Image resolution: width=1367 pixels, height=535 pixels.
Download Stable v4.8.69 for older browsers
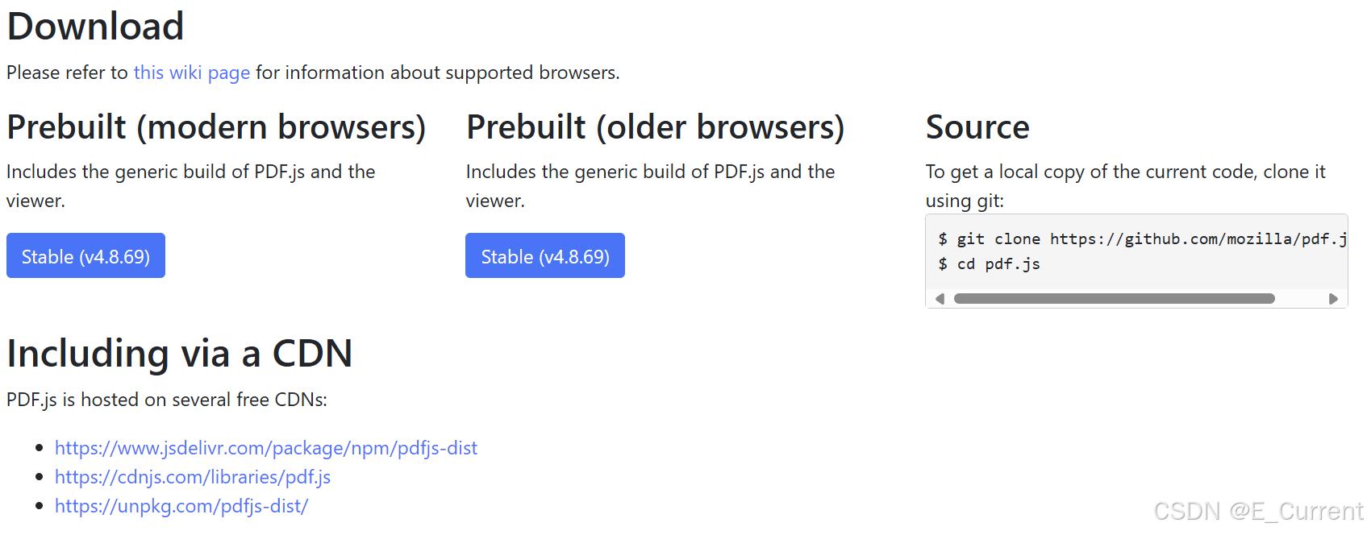545,255
